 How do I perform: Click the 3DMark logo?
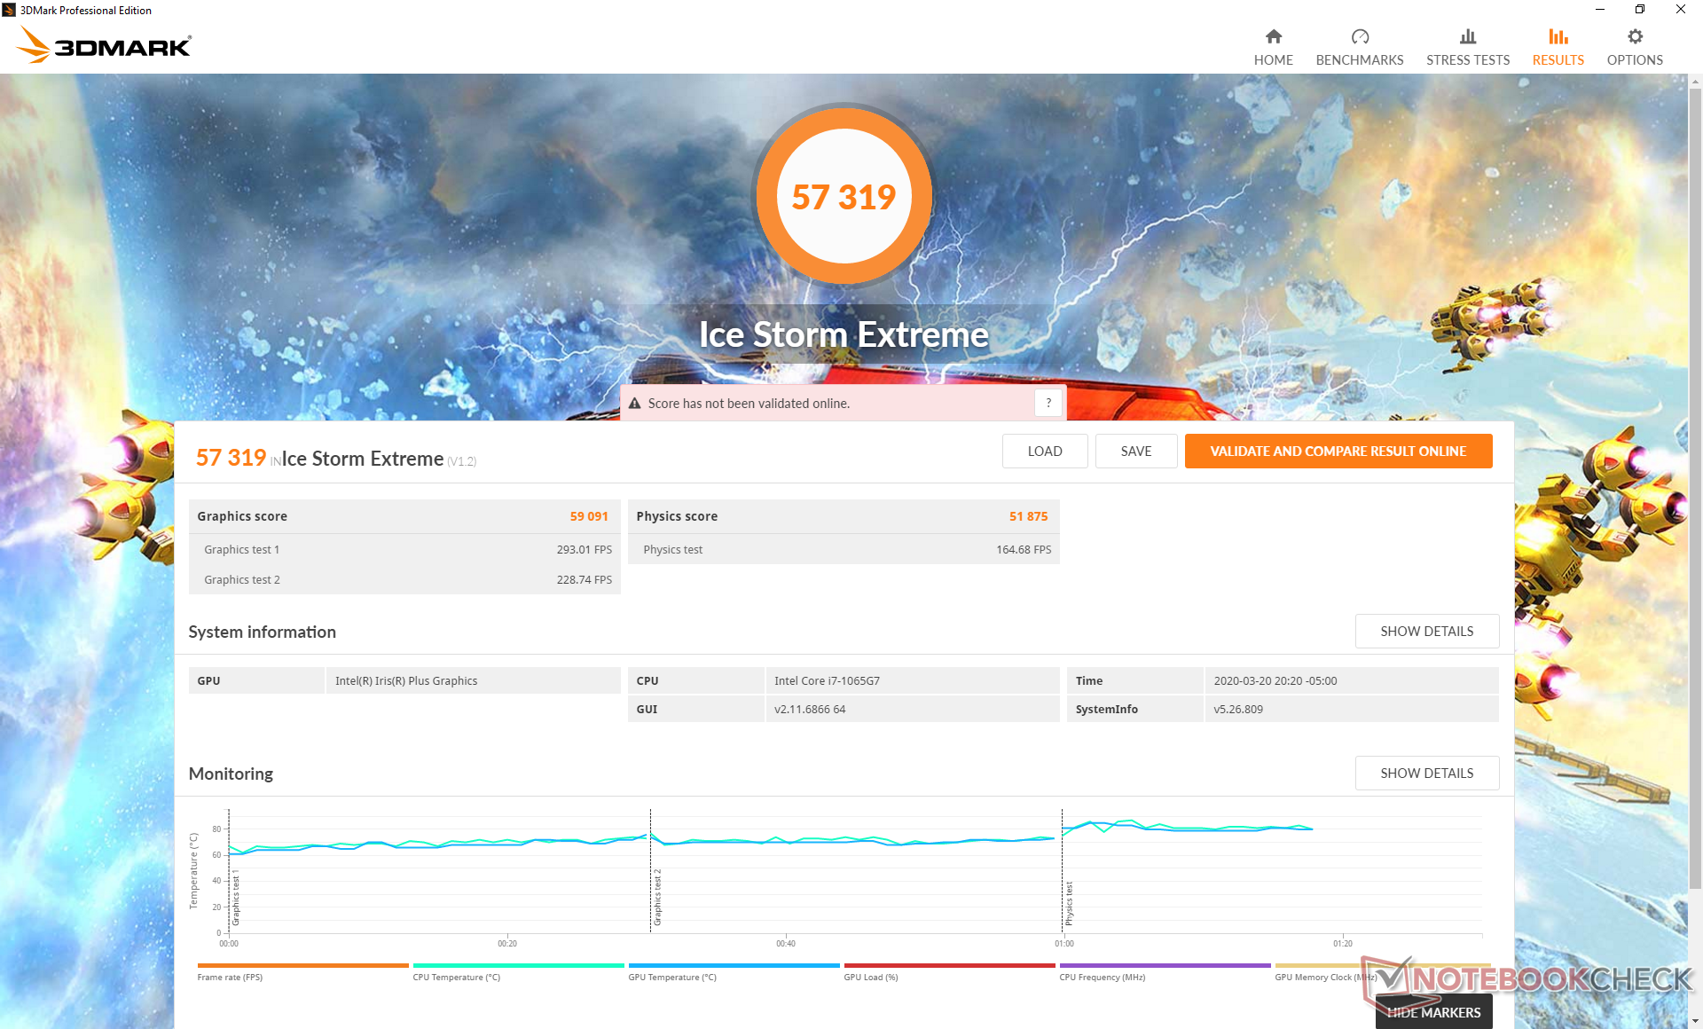105,45
